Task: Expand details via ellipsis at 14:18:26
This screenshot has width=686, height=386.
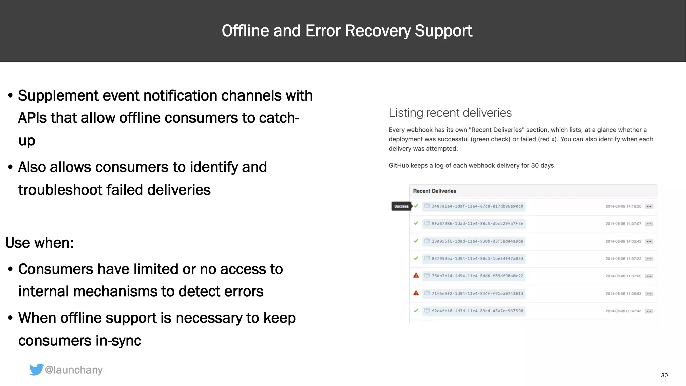Action: pos(649,207)
